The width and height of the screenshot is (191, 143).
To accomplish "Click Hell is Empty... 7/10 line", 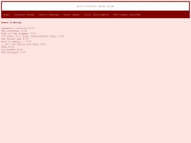I will (16, 42).
